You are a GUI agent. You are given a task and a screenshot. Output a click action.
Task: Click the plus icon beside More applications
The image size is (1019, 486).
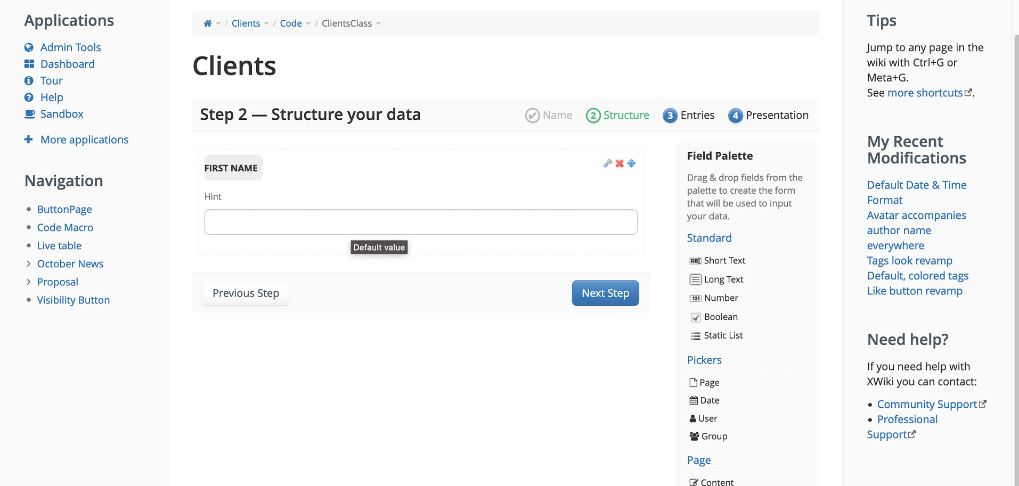(29, 139)
